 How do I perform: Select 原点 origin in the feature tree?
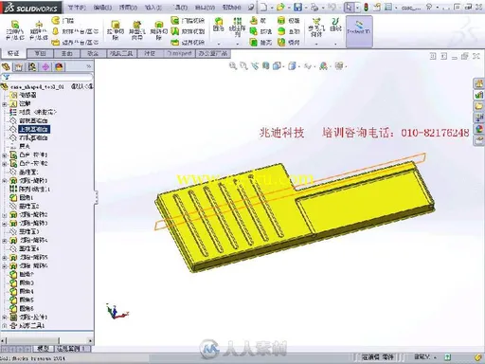click(x=25, y=146)
